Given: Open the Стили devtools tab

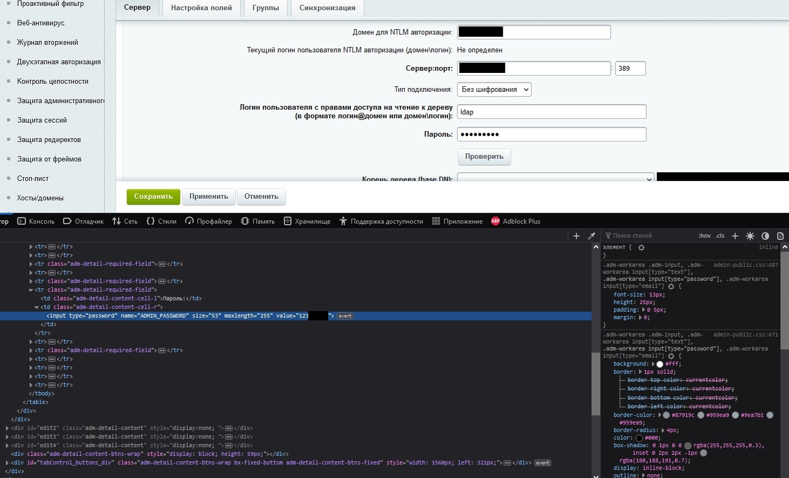Looking at the screenshot, I should (161, 221).
